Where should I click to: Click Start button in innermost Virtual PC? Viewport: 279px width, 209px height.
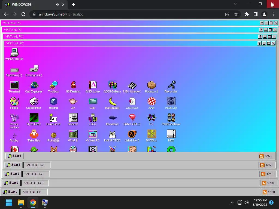[x=14, y=156]
